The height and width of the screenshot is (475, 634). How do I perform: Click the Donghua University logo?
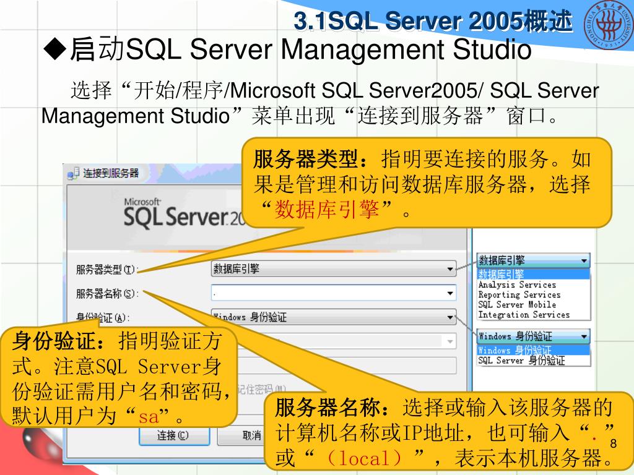click(608, 25)
